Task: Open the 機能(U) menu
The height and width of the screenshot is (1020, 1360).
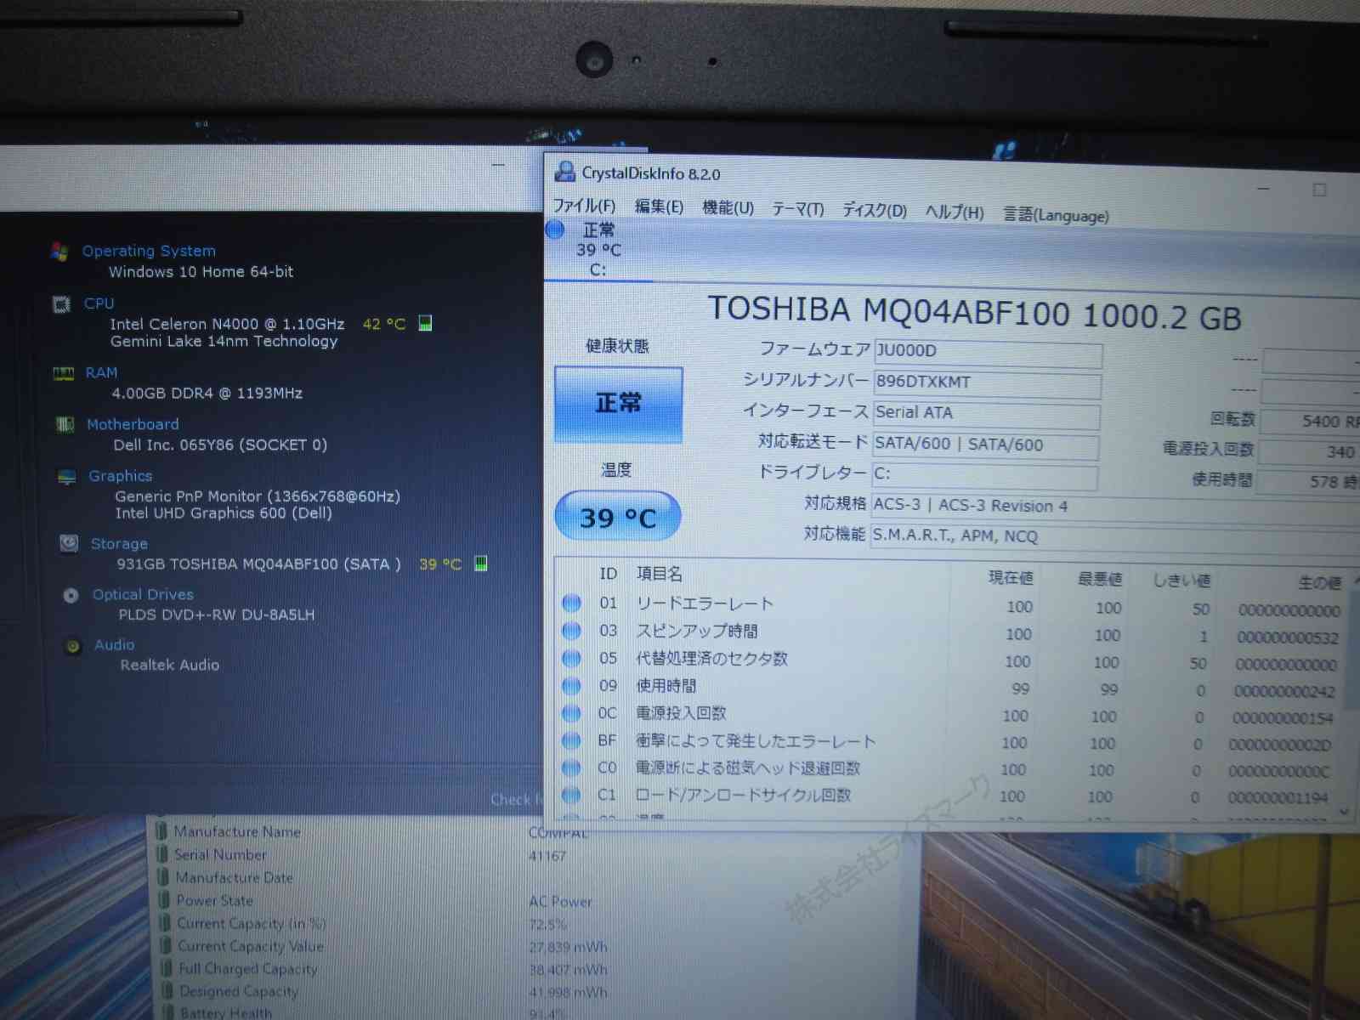Action: click(x=728, y=208)
